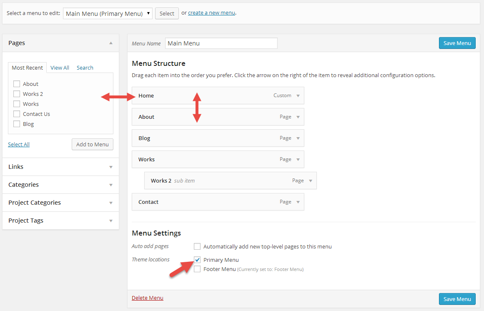Click the top Save Menu button

click(457, 43)
